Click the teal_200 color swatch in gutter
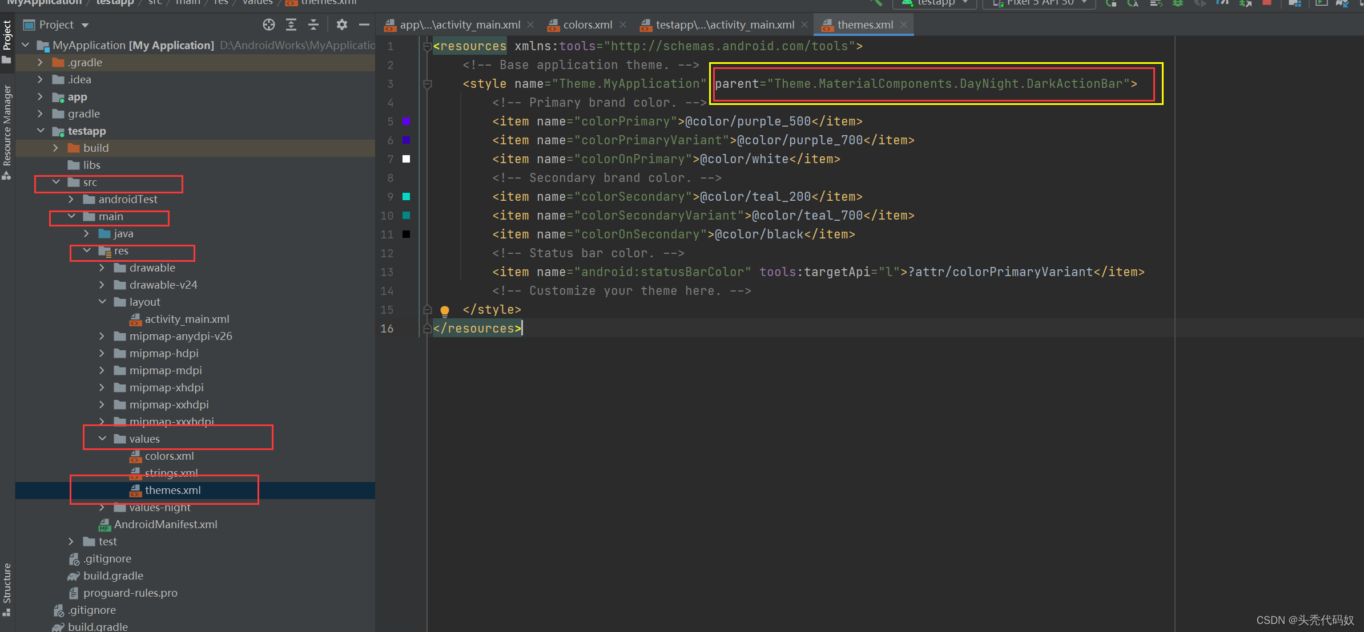This screenshot has width=1364, height=632. click(x=407, y=197)
